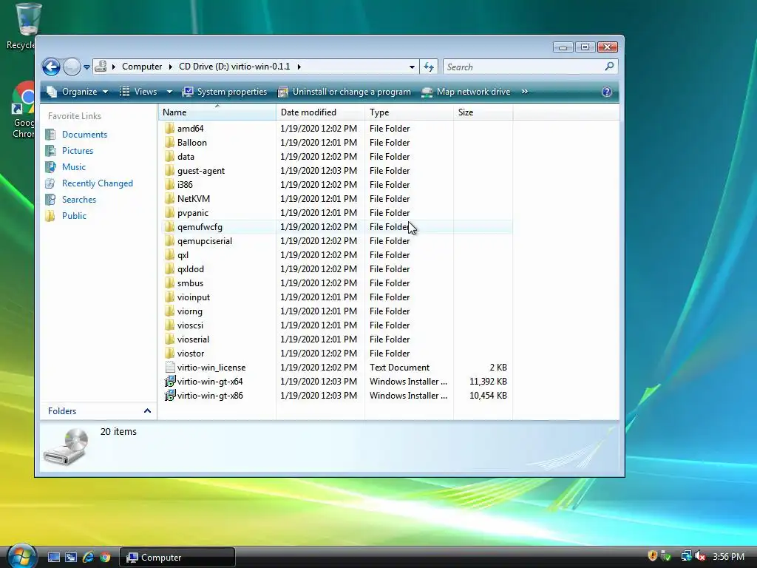757x568 pixels.
Task: Click Switch between windows quick launch icon
Action: pyautogui.click(x=70, y=558)
